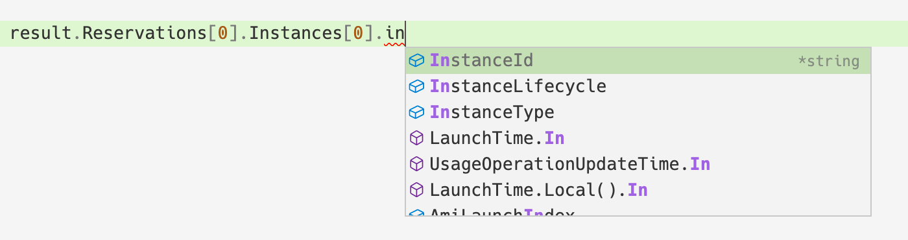This screenshot has height=240, width=908.
Task: Click the *string type hint label
Action: click(828, 62)
